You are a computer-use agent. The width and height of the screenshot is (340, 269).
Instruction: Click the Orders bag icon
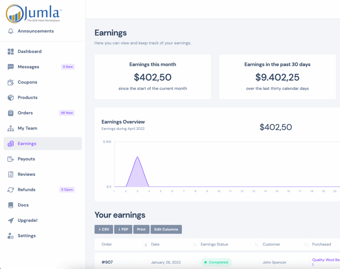click(x=11, y=113)
